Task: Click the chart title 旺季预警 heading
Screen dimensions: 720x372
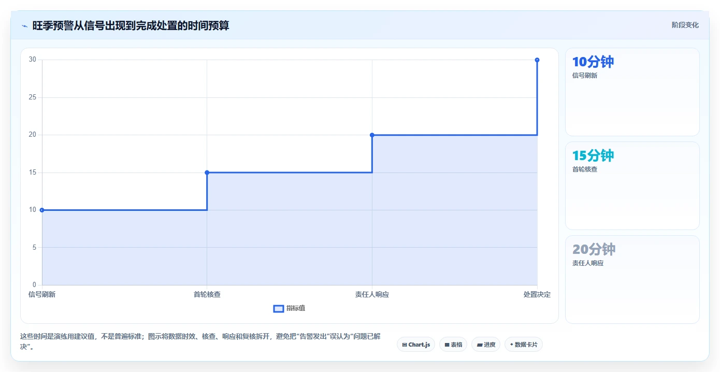Action: click(131, 25)
